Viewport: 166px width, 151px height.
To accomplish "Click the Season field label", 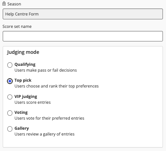I will (x=14, y=4).
